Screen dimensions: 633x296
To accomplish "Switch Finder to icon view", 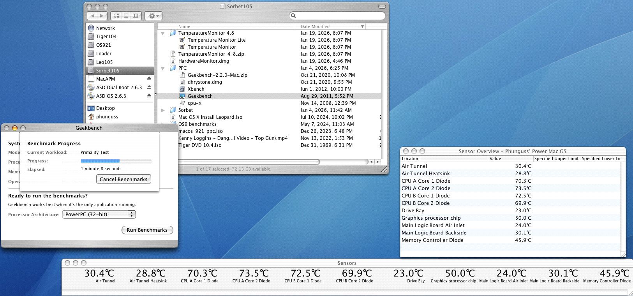I will [x=116, y=16].
